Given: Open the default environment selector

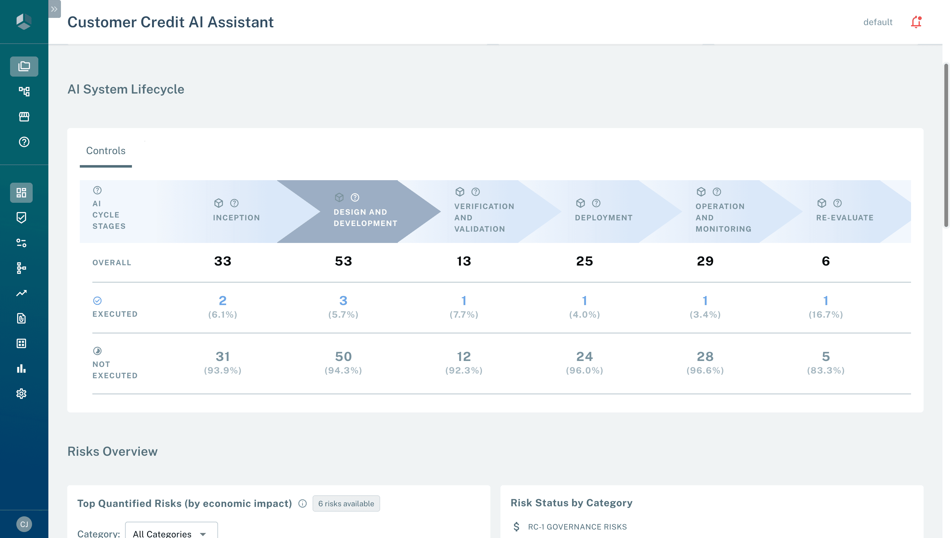Looking at the screenshot, I should point(877,22).
